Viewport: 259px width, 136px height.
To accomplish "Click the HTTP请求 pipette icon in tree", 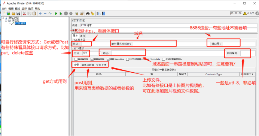I will 13,24.
